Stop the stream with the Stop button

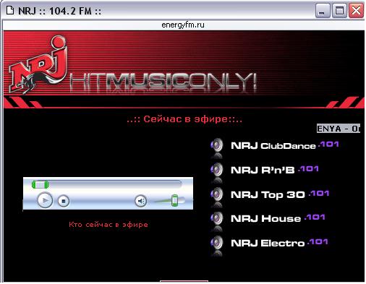pyautogui.click(x=64, y=201)
